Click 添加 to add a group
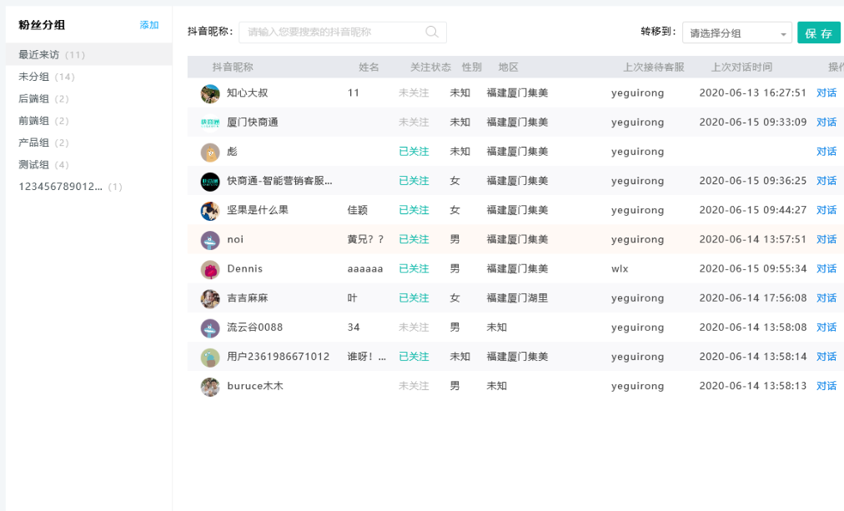844x511 pixels. [x=149, y=25]
